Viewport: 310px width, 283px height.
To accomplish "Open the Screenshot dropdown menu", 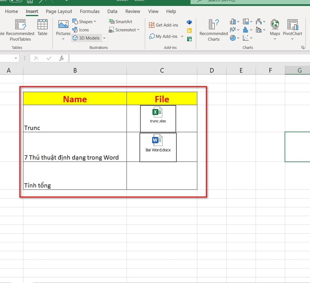I will click(x=124, y=30).
